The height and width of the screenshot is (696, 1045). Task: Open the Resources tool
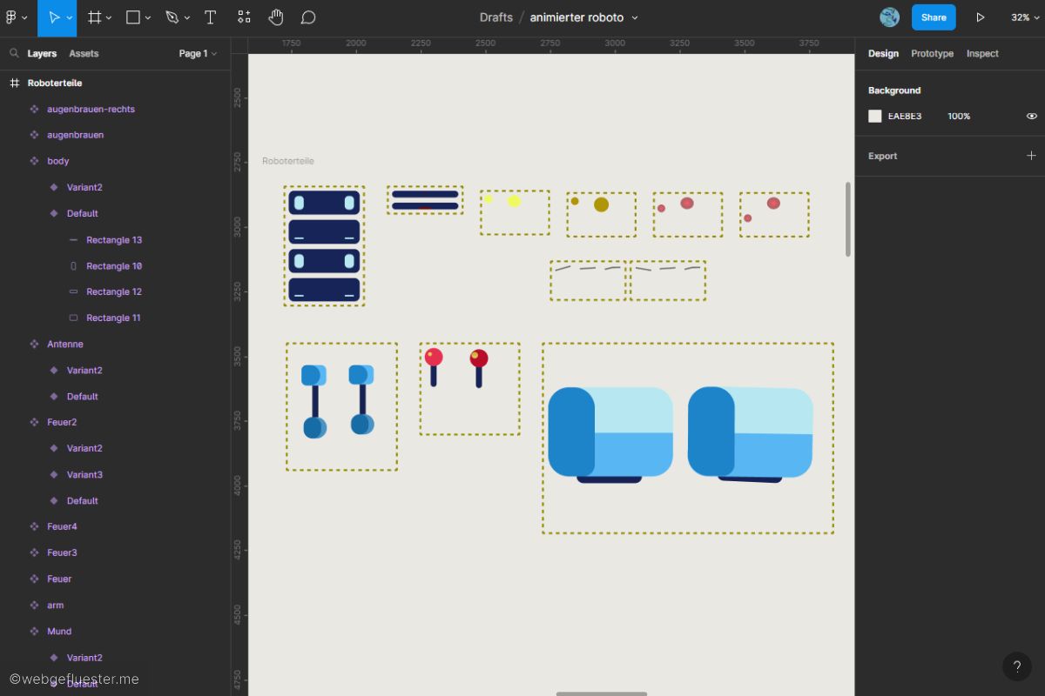tap(244, 17)
